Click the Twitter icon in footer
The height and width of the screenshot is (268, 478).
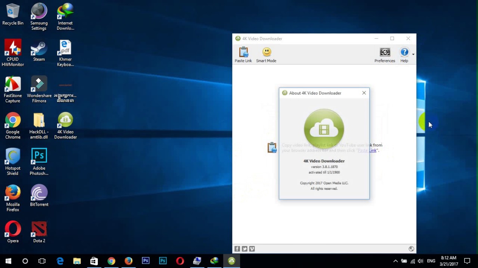[x=245, y=249]
